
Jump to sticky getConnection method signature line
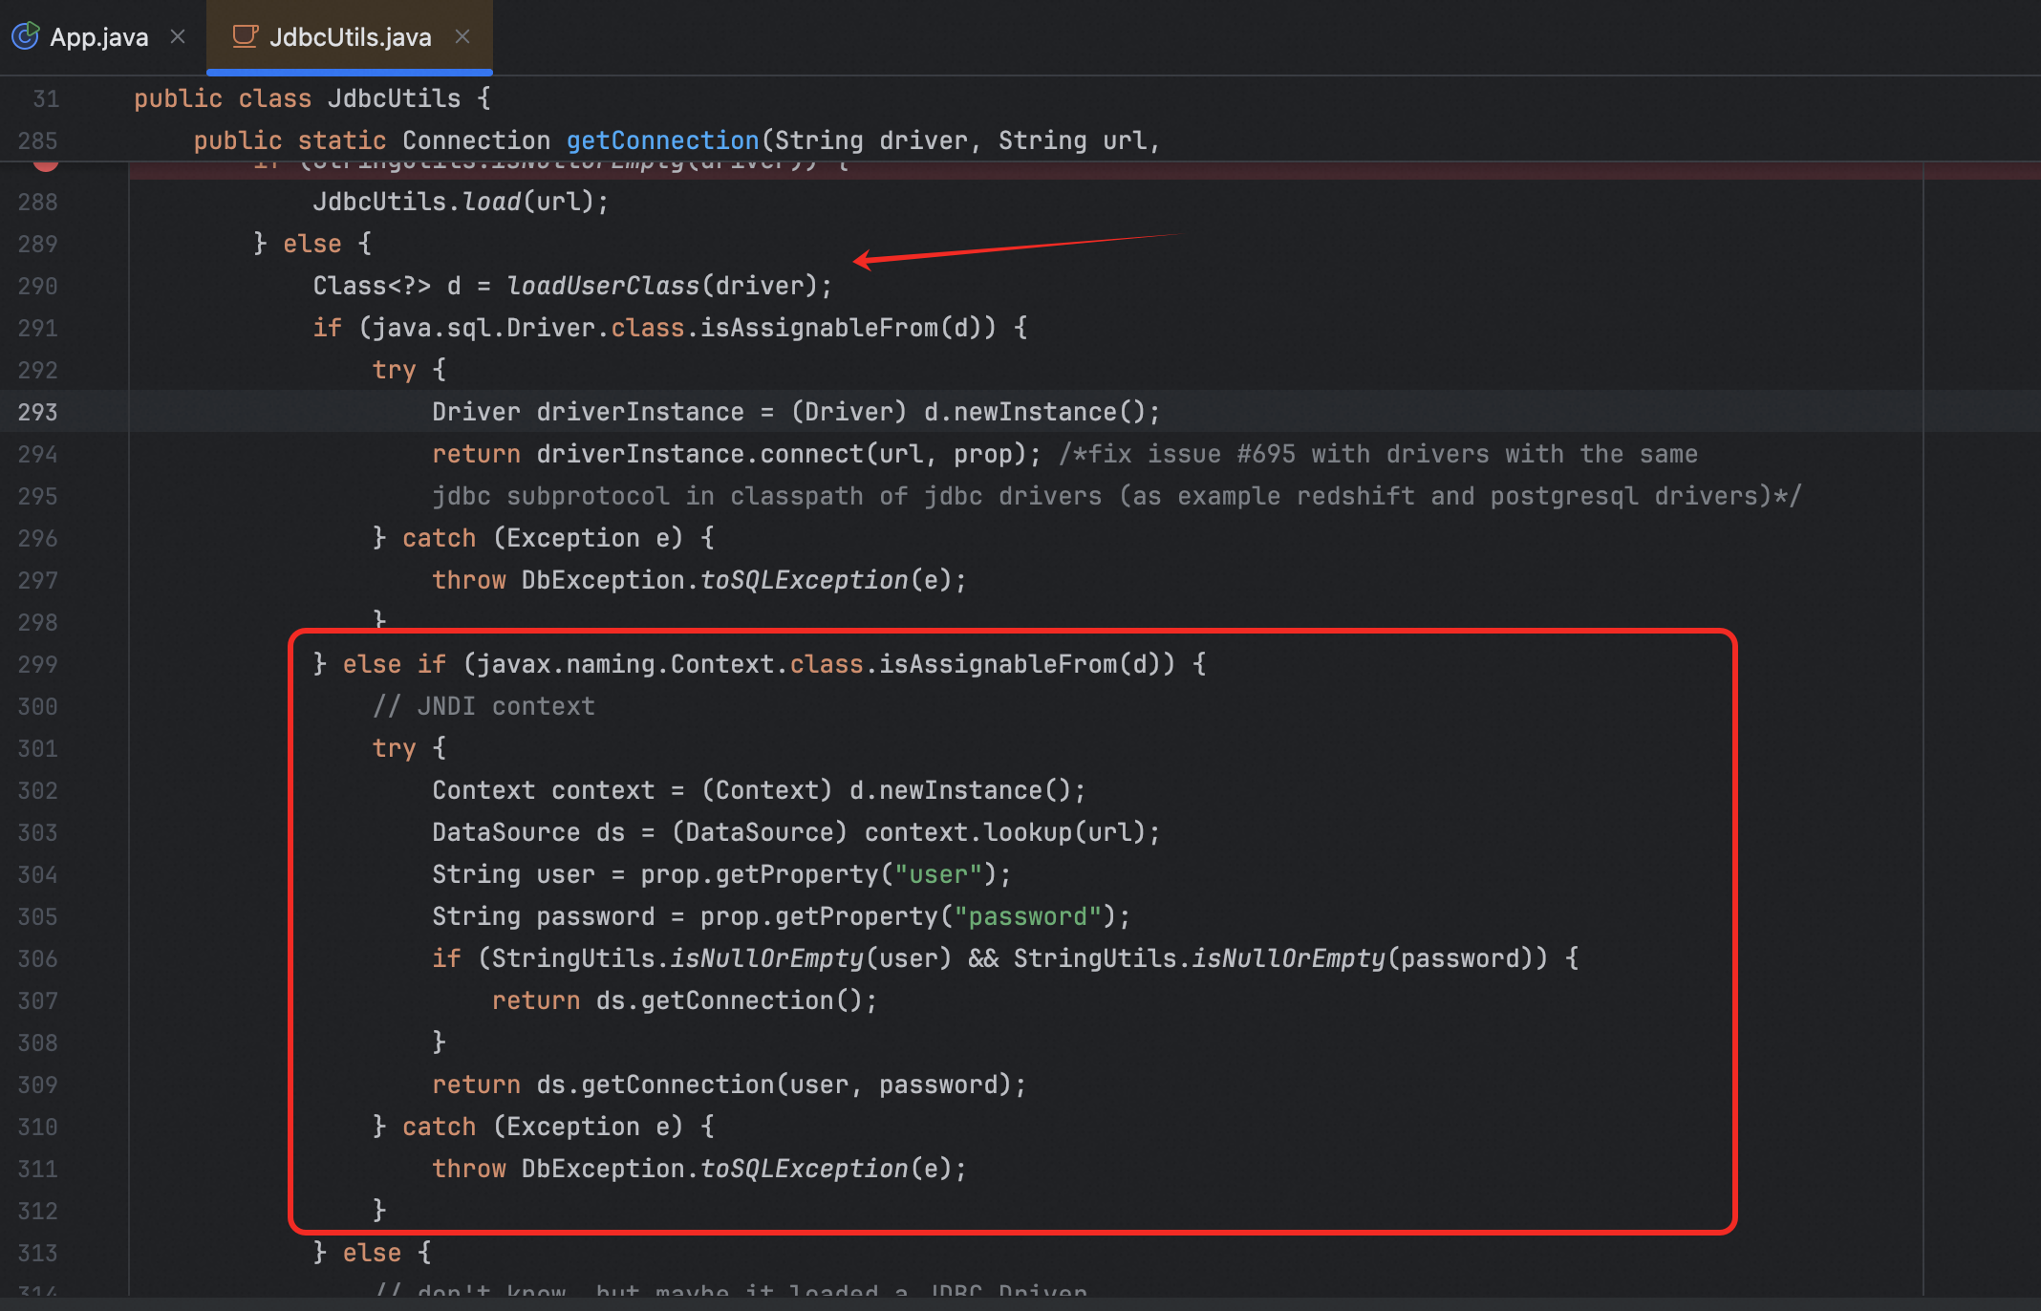point(677,140)
